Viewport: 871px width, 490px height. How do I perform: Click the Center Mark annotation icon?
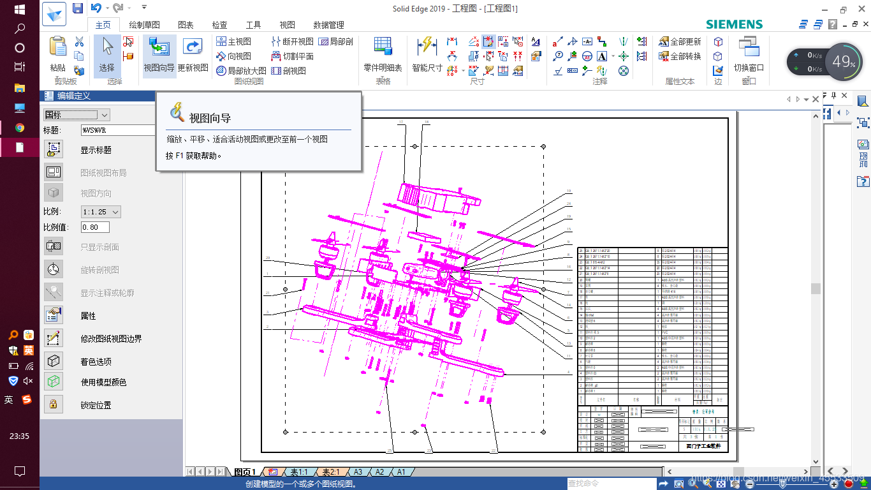[623, 56]
